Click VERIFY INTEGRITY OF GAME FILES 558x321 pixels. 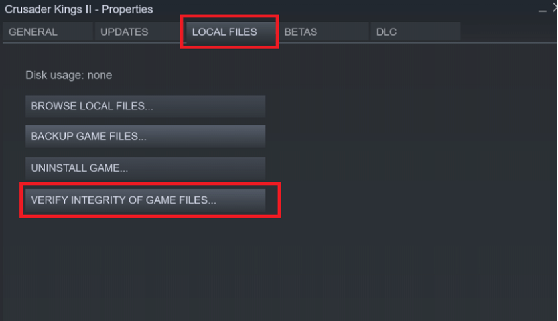click(145, 200)
